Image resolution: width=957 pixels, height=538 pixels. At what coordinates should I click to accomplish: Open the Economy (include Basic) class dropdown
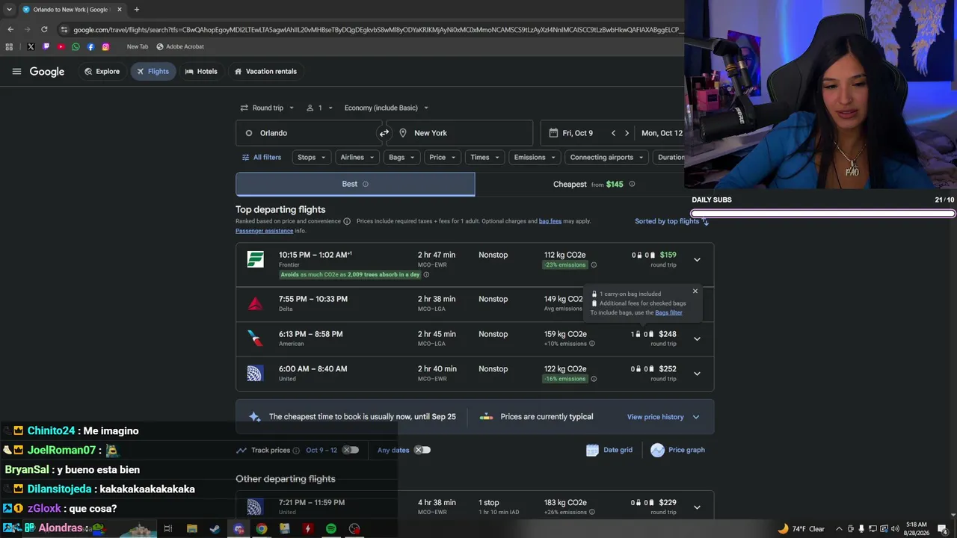click(387, 108)
